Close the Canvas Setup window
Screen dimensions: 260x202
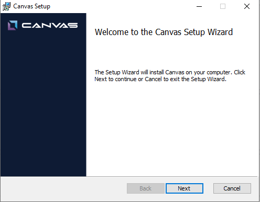click(247, 6)
